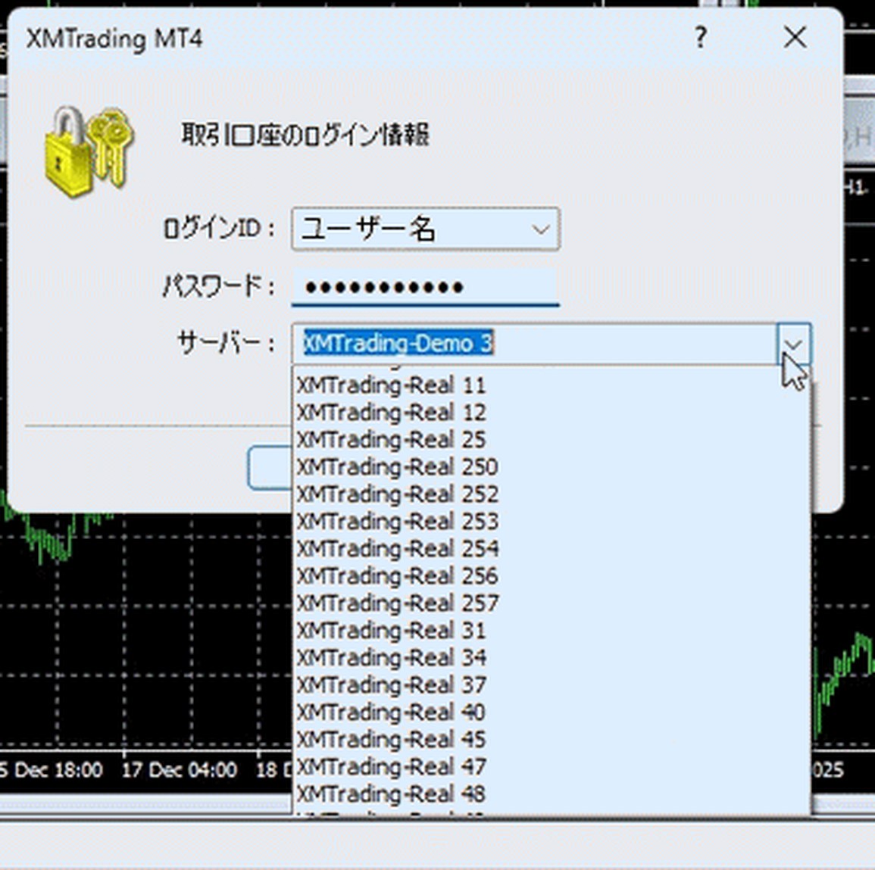Click the help question mark button
Viewport: 875px width, 870px height.
tap(701, 38)
